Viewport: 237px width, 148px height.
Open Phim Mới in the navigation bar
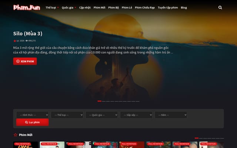pyautogui.click(x=99, y=7)
